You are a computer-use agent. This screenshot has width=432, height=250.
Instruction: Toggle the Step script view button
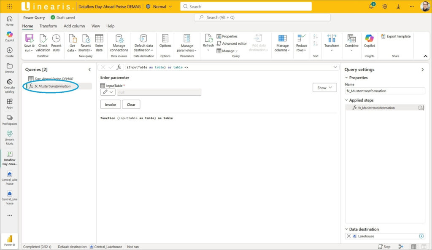point(384,247)
